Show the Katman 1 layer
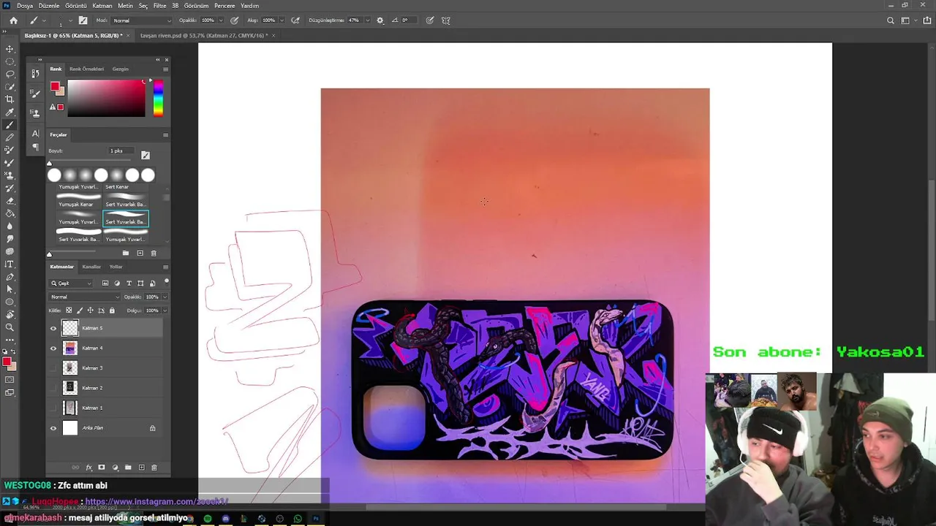Screen dimensions: 936x526 [x=53, y=408]
